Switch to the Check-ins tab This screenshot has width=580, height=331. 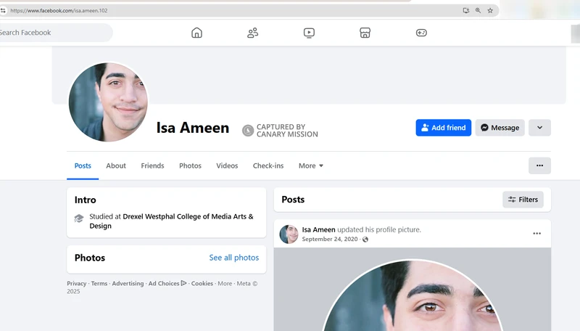click(x=268, y=166)
